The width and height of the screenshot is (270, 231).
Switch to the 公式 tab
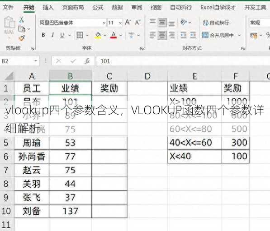click(x=98, y=7)
